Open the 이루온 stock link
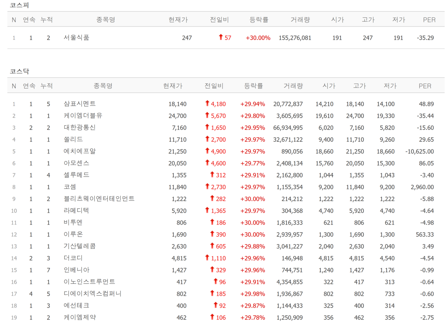The height and width of the screenshot is (326, 447). pos(73,234)
